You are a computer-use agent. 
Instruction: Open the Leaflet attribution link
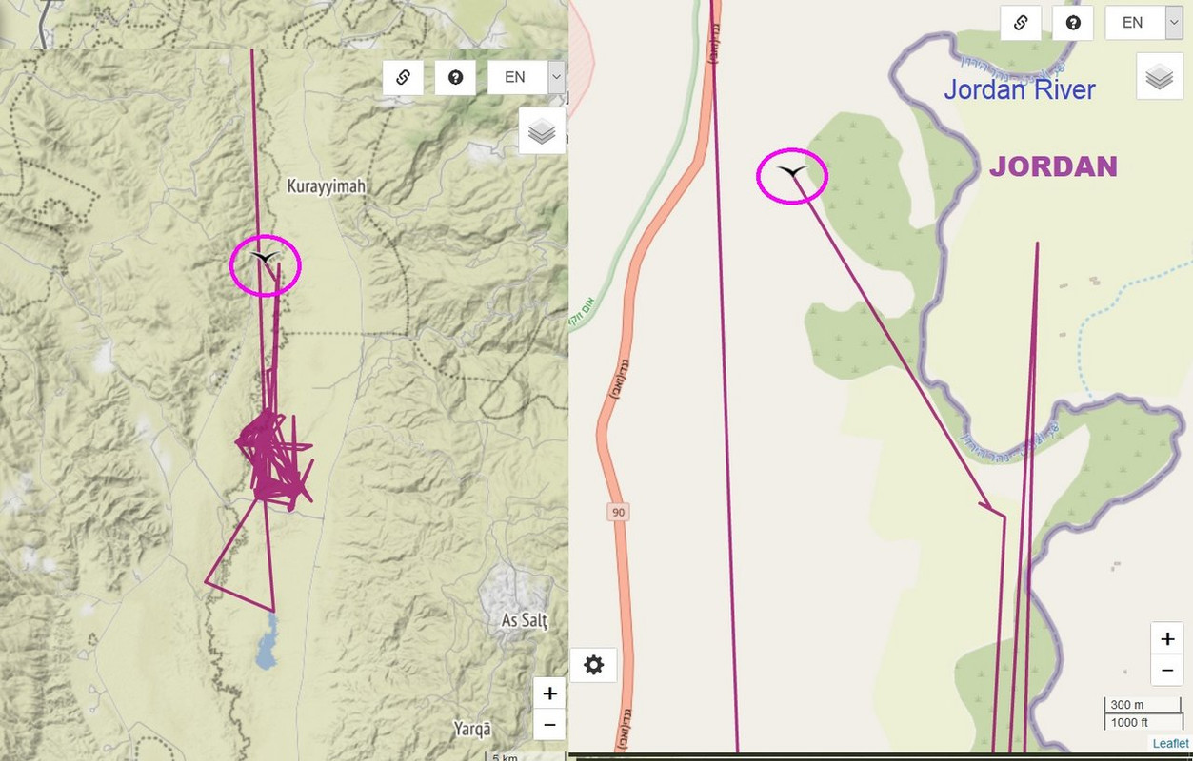point(1170,744)
